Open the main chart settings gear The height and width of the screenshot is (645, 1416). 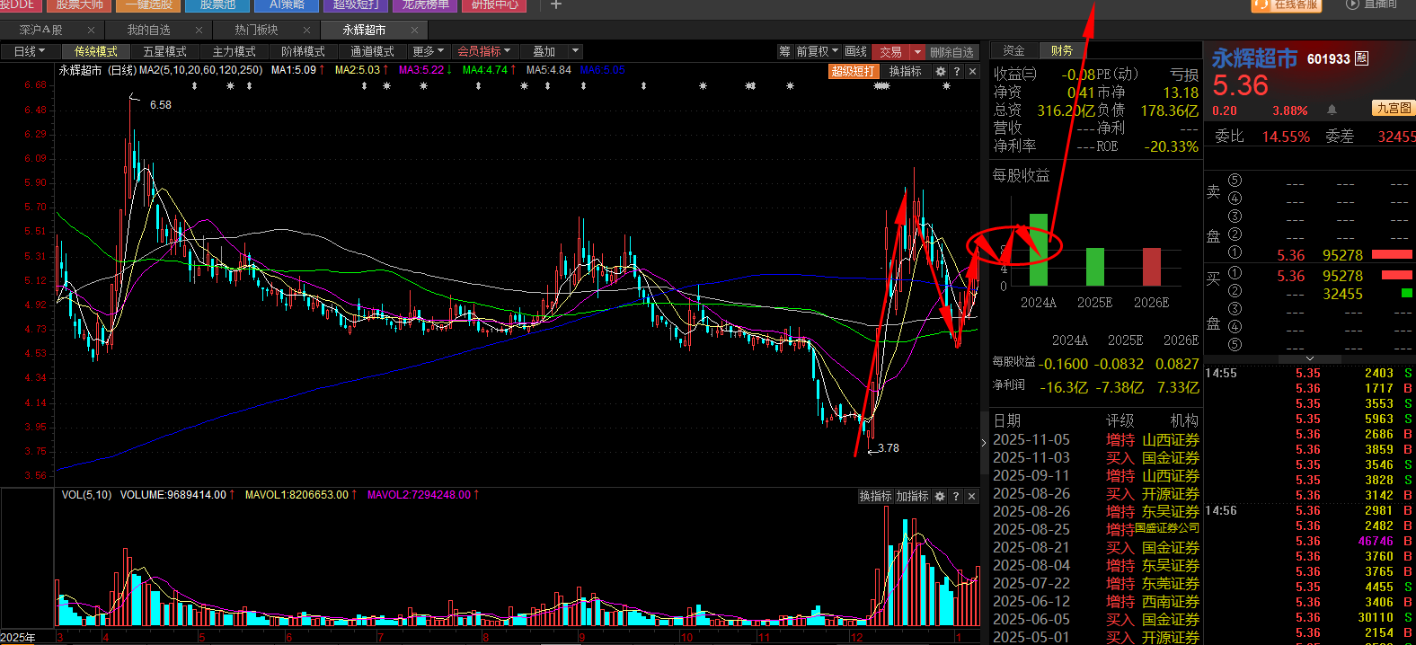pyautogui.click(x=941, y=71)
